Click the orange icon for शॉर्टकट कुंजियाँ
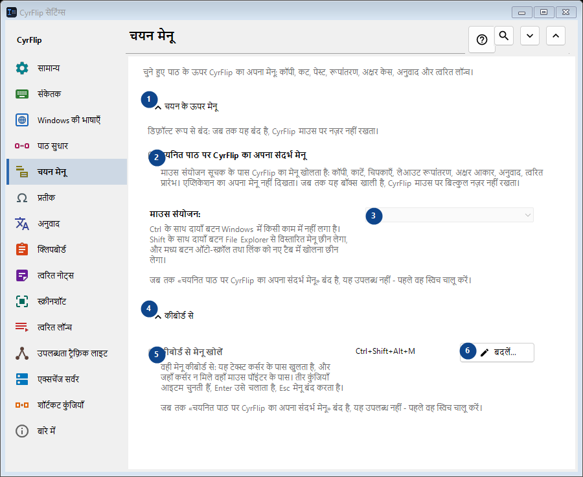The image size is (583, 477). [x=22, y=405]
